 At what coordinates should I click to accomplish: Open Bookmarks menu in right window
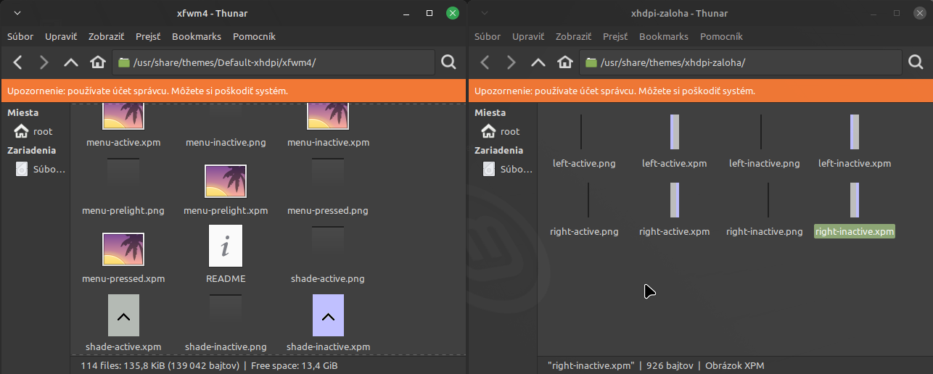click(x=663, y=37)
